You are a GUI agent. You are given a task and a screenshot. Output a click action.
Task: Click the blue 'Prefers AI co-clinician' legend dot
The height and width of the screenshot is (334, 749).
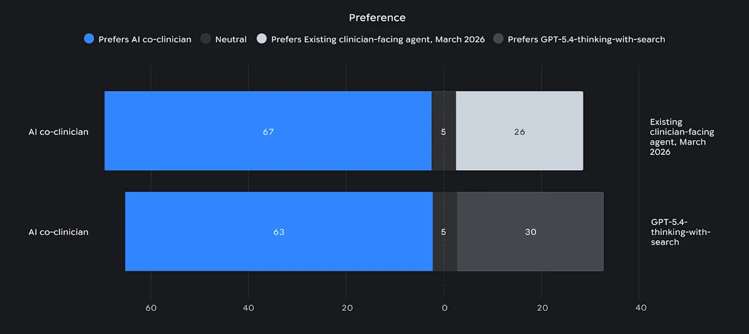[89, 39]
